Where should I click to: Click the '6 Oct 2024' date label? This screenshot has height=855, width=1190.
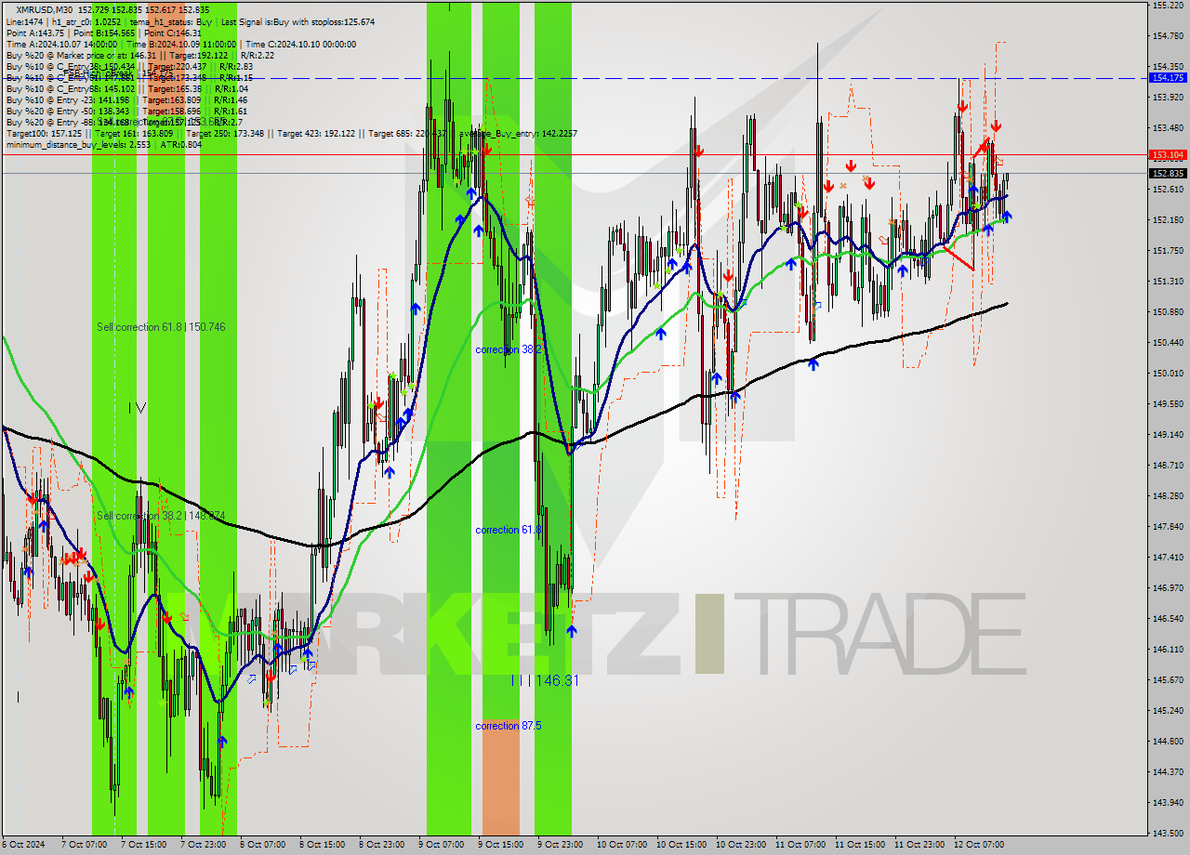(22, 845)
